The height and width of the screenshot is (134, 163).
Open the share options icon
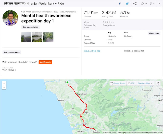135,4
